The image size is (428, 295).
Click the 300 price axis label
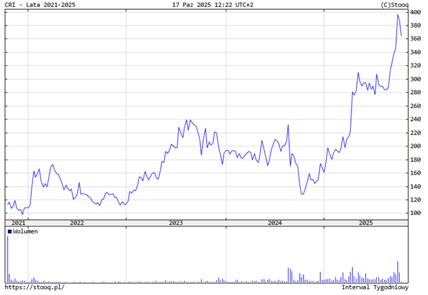tap(416, 79)
